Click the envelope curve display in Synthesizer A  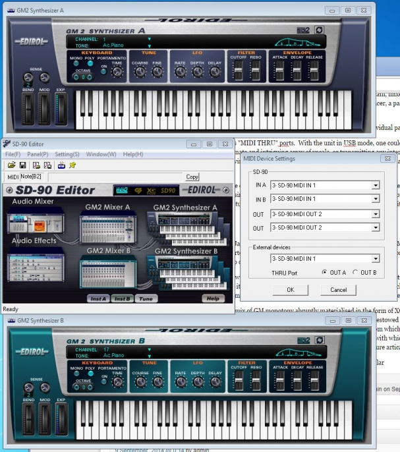point(297,43)
